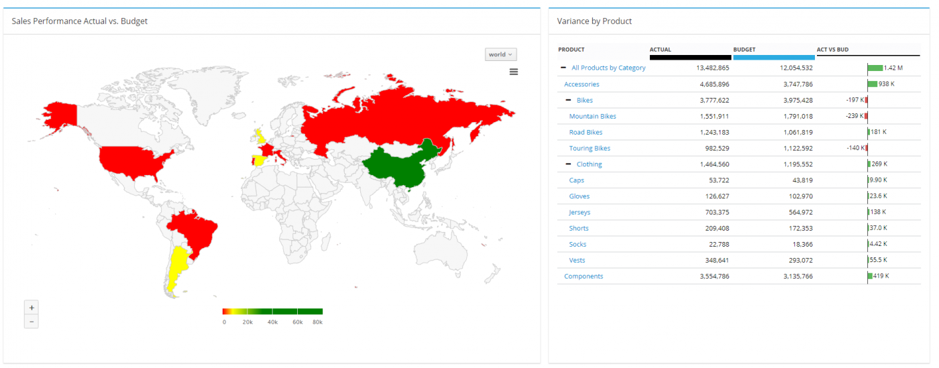Click the map legend near the 60k mark
Image resolution: width=939 pixels, height=368 pixels.
297,312
